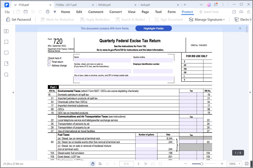
Task: Show more ribbon tools with the right arrow
Action: (251, 20)
